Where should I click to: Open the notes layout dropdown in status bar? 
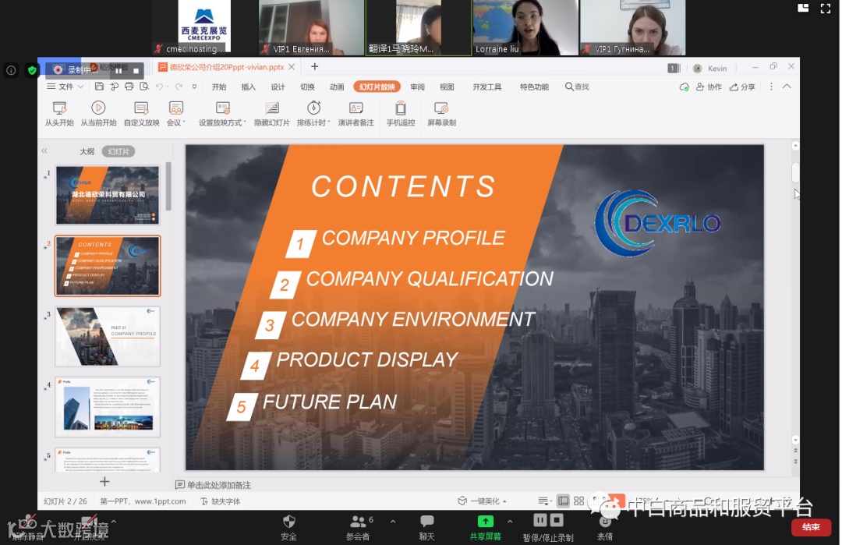point(544,501)
